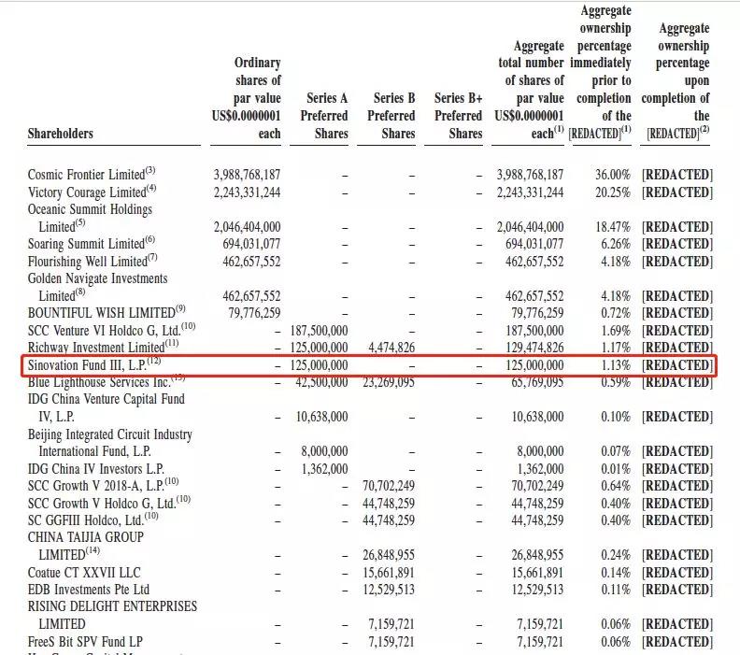Click Richway's aggregate total 129,474,826
740x655 pixels.
[x=534, y=348]
